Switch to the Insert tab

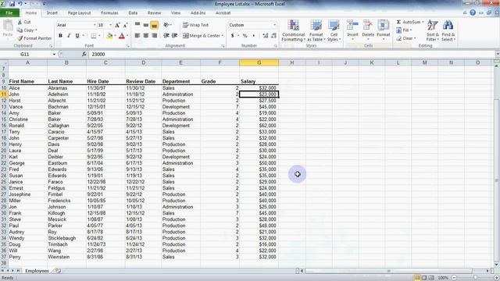click(x=52, y=12)
